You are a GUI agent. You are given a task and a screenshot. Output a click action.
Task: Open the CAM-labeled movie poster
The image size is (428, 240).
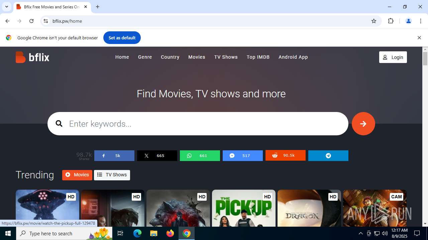[375, 208]
